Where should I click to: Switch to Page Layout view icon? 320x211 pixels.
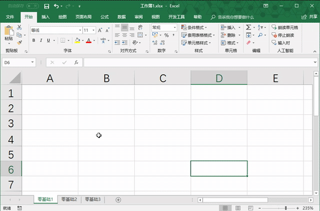[x=238, y=208]
